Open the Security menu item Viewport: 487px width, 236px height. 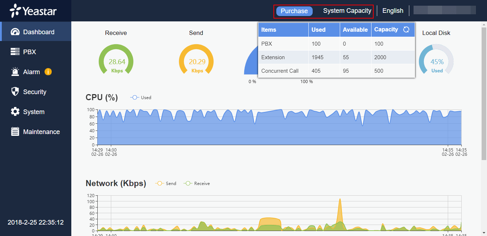(x=35, y=92)
